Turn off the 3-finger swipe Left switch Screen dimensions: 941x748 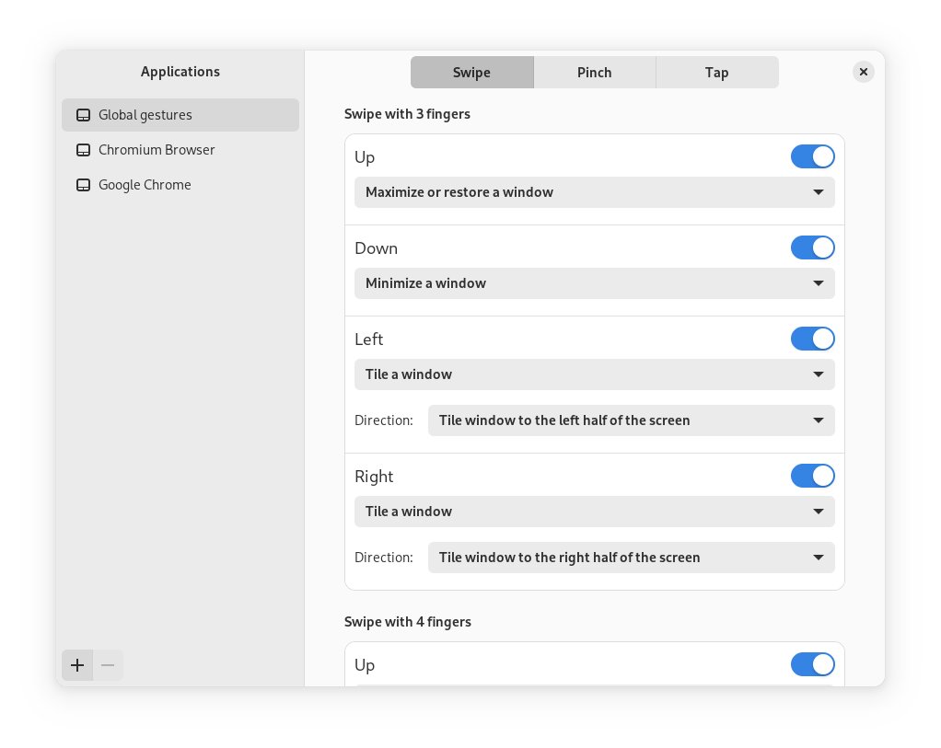point(813,339)
